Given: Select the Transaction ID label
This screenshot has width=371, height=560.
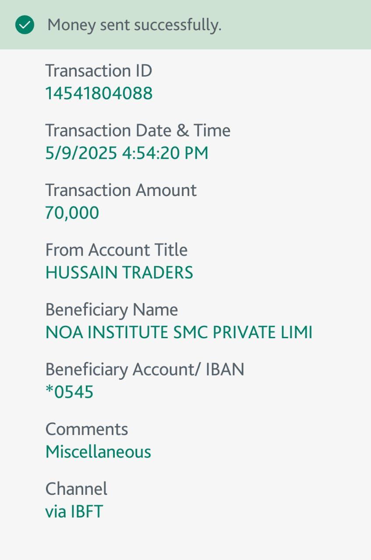Looking at the screenshot, I should point(99,70).
